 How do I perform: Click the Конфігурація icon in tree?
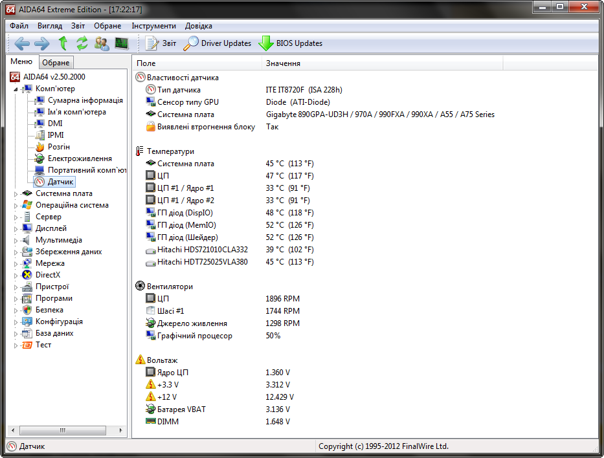(27, 322)
